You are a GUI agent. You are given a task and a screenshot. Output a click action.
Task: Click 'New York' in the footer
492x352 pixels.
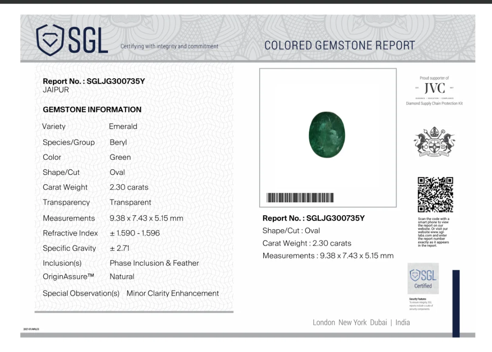pyautogui.click(x=352, y=322)
